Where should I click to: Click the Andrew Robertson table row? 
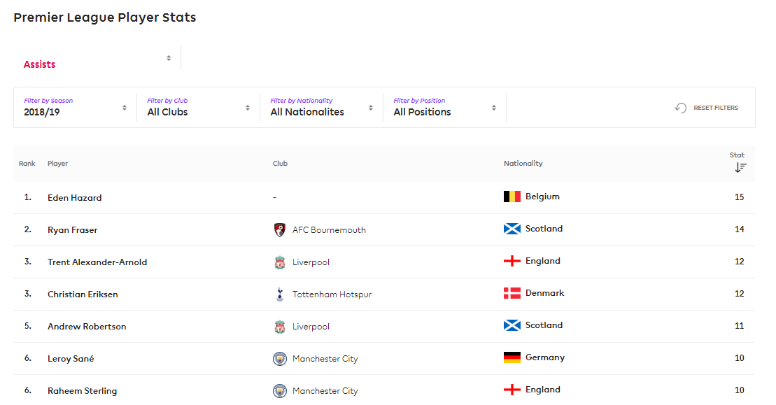coord(384,327)
